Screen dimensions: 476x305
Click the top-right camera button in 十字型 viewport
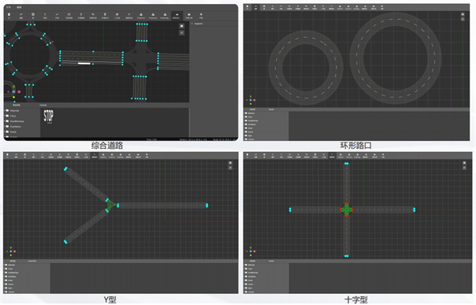point(464,163)
